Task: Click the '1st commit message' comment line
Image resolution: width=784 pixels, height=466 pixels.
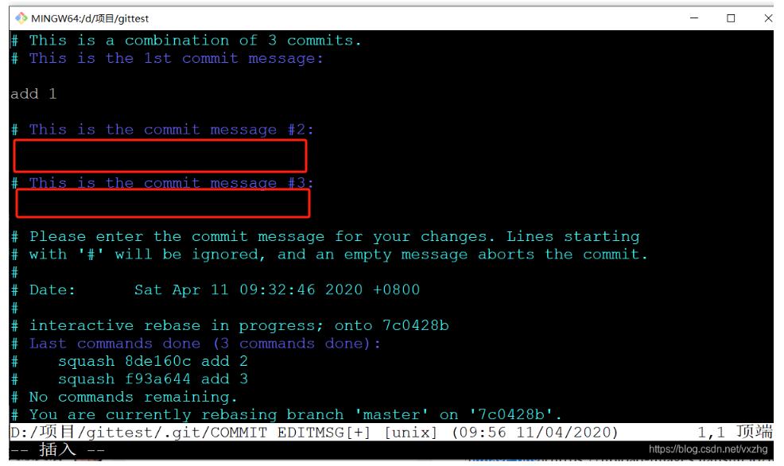Action: pos(168,58)
